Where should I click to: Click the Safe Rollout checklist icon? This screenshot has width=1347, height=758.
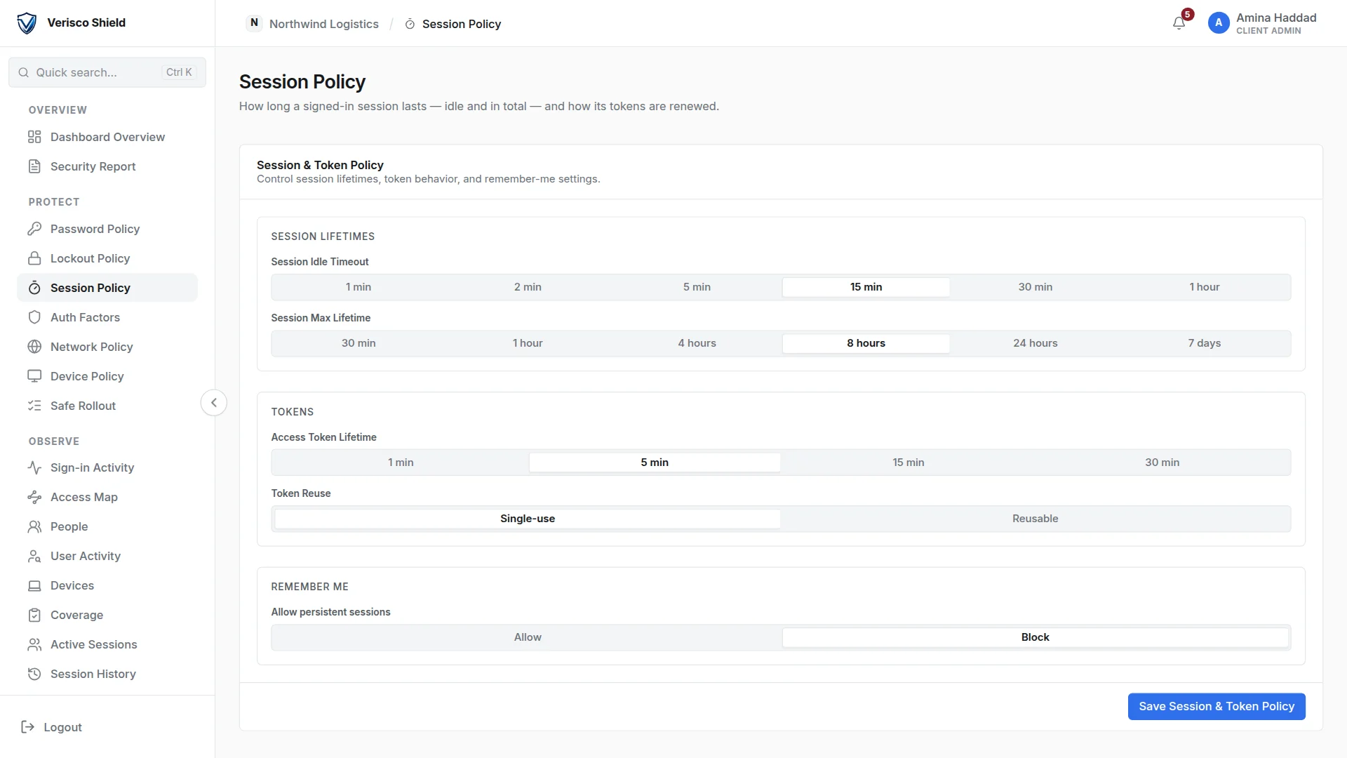coord(34,406)
